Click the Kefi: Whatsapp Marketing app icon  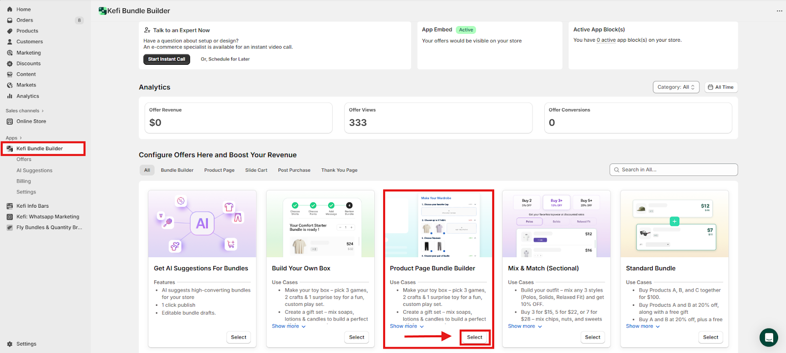pos(10,217)
